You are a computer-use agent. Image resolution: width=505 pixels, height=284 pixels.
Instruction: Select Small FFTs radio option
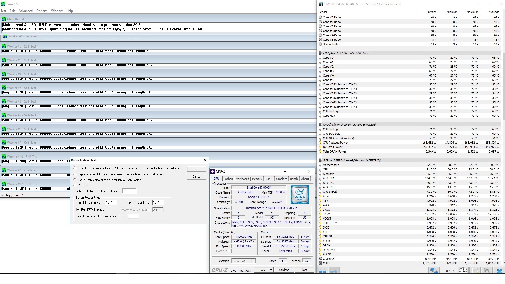[75, 168]
